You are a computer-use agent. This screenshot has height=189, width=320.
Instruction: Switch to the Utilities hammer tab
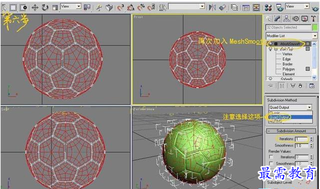tap(313, 19)
